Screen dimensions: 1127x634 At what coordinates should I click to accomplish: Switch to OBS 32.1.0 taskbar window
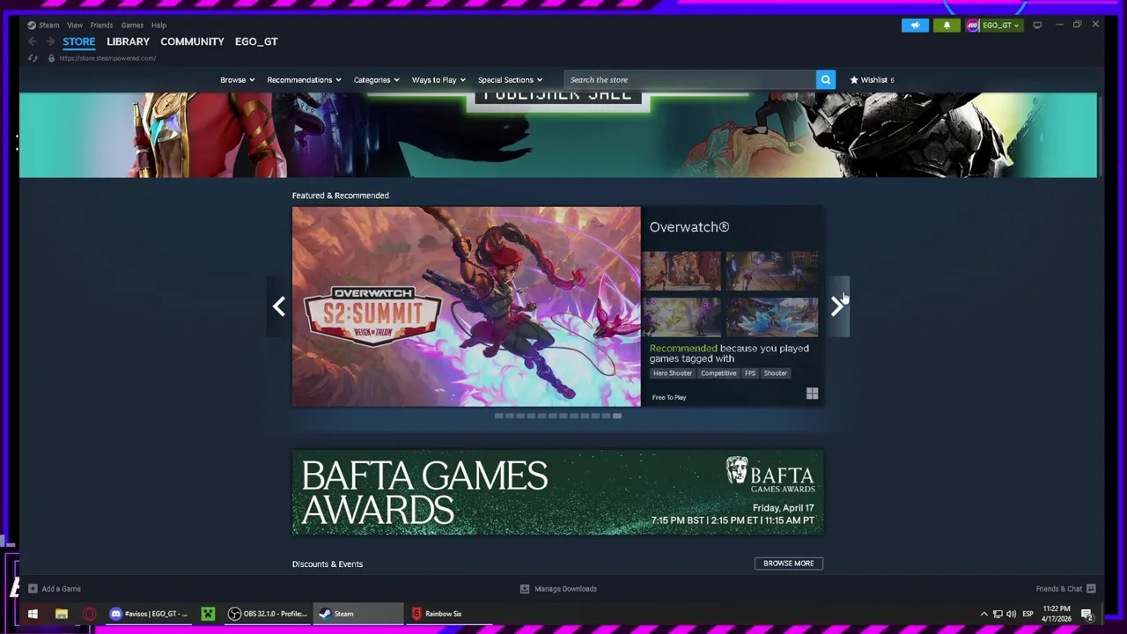(268, 614)
